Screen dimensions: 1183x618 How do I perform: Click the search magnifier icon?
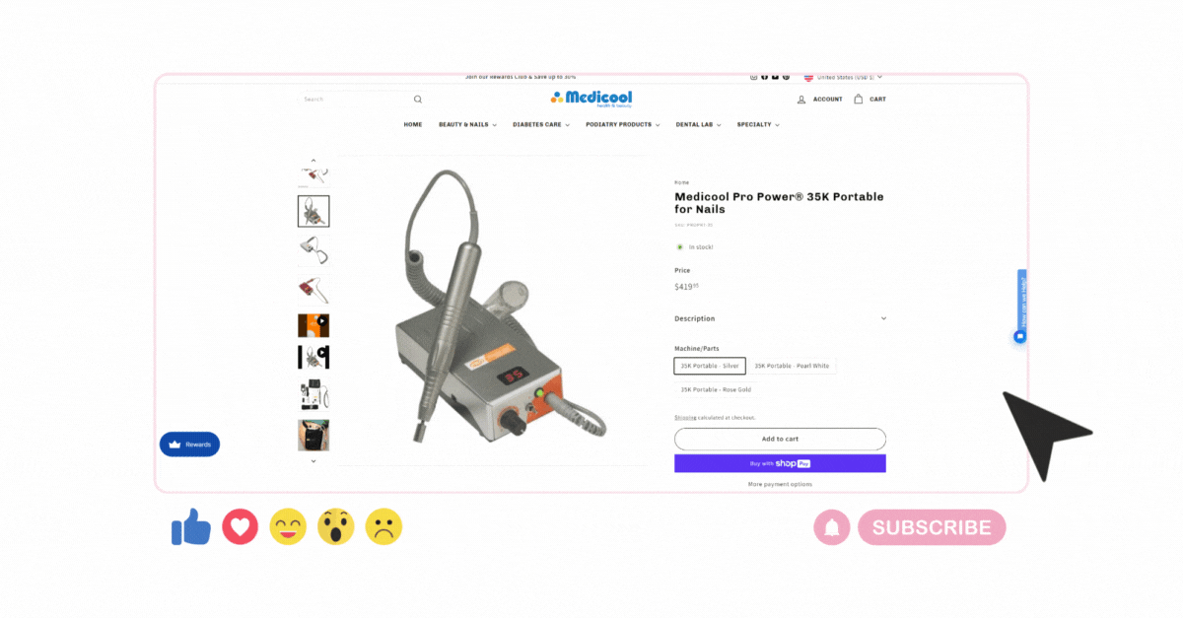click(x=418, y=100)
